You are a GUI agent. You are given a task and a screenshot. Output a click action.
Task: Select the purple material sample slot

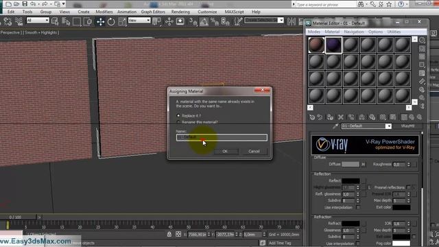tap(333, 45)
